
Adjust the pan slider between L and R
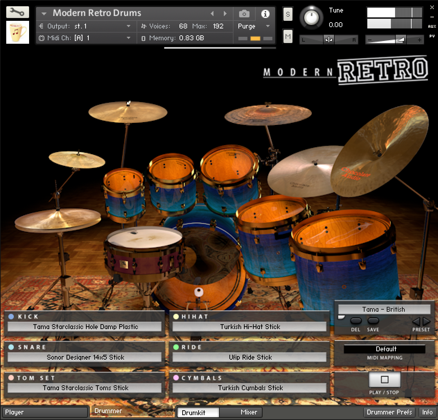[328, 40]
